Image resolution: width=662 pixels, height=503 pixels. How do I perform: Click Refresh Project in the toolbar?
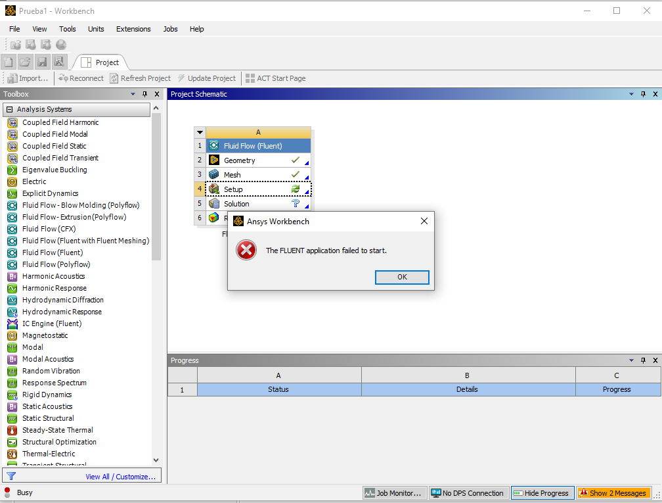coord(140,78)
